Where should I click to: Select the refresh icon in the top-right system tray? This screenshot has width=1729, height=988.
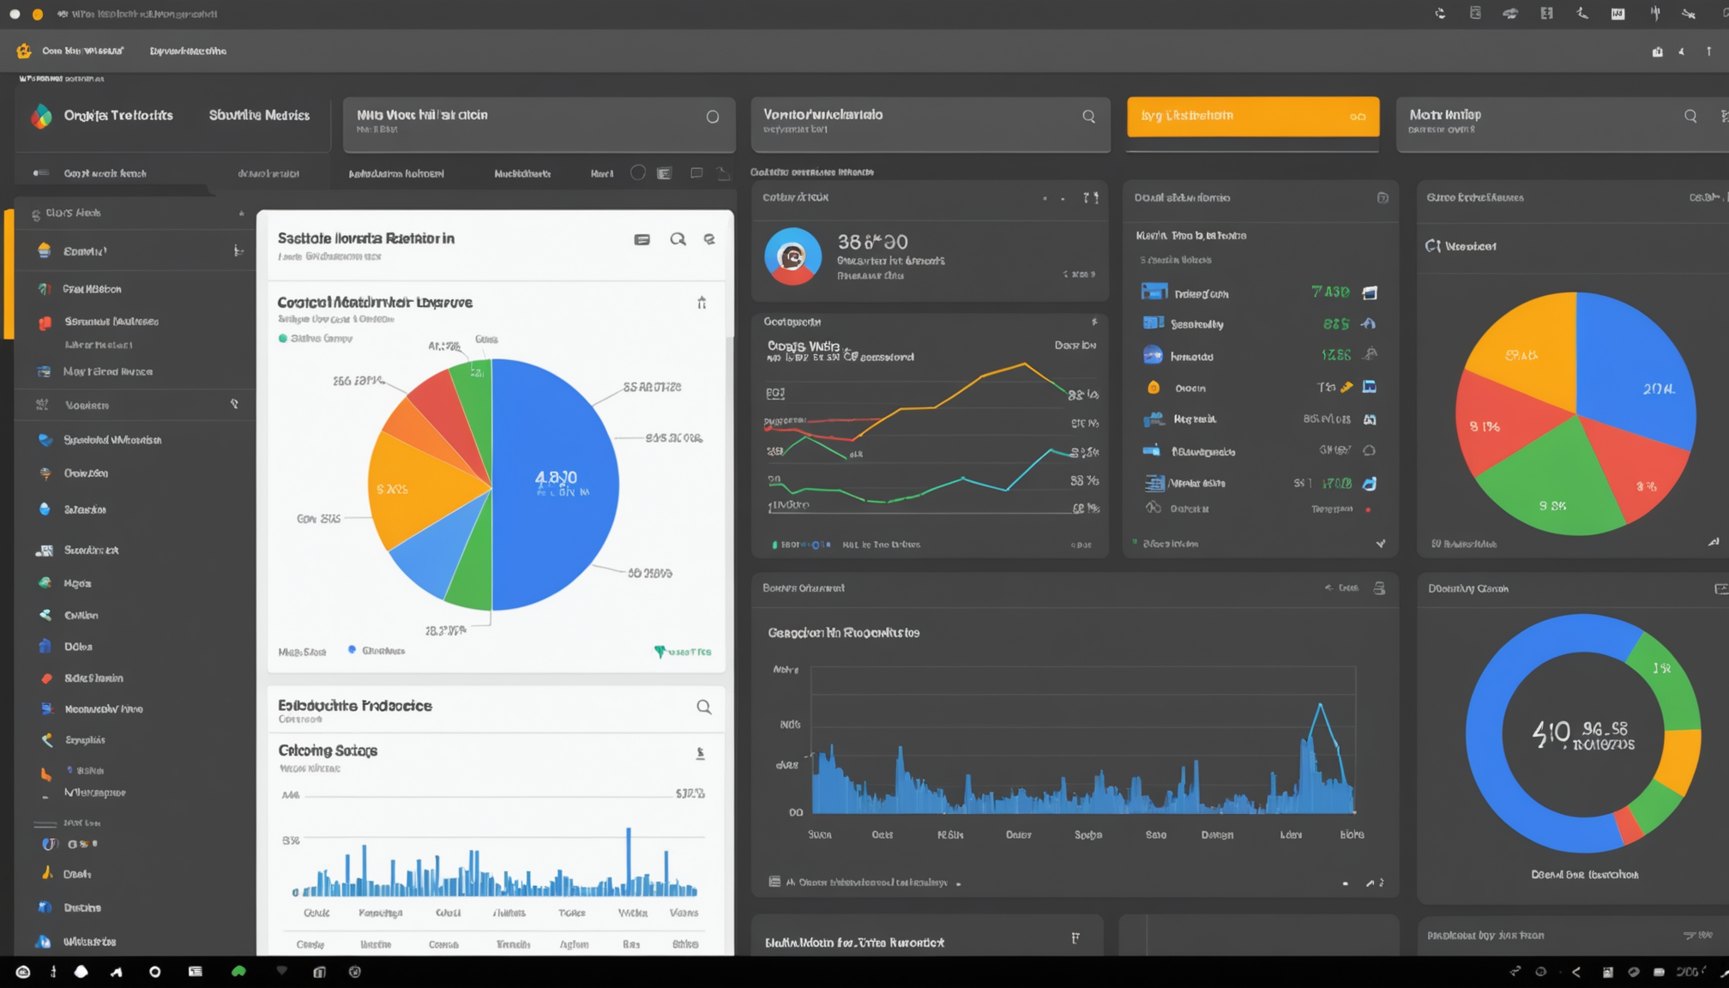pos(1440,13)
